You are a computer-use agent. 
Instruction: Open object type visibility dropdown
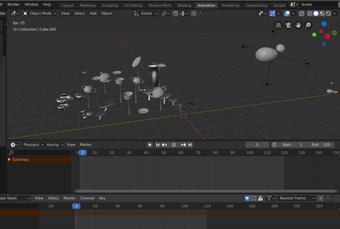(262, 14)
